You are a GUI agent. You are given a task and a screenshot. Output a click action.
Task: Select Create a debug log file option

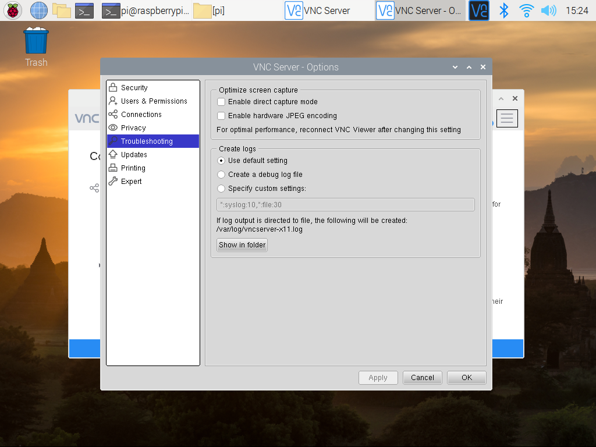tap(221, 175)
